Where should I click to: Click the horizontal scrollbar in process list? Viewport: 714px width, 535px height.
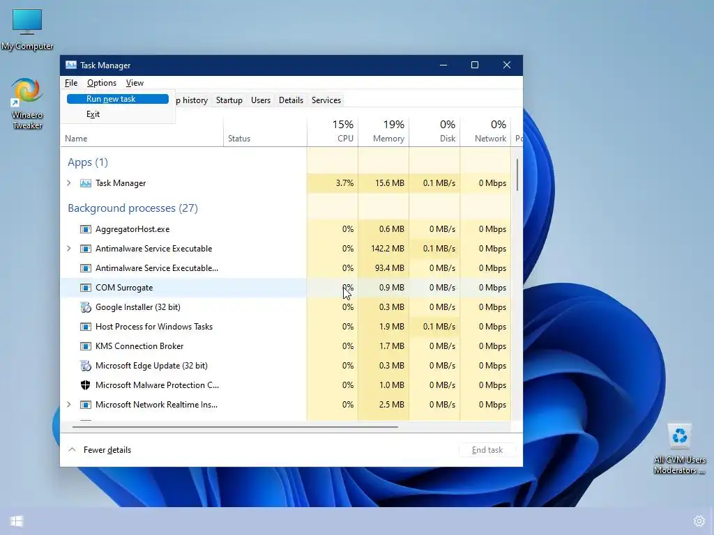point(235,427)
